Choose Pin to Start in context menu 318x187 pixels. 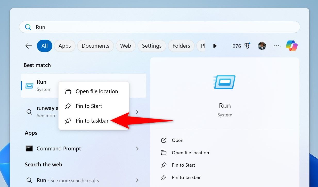(x=89, y=106)
